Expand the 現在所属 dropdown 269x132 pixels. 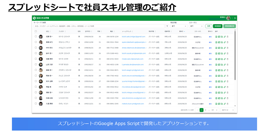pos(179,26)
